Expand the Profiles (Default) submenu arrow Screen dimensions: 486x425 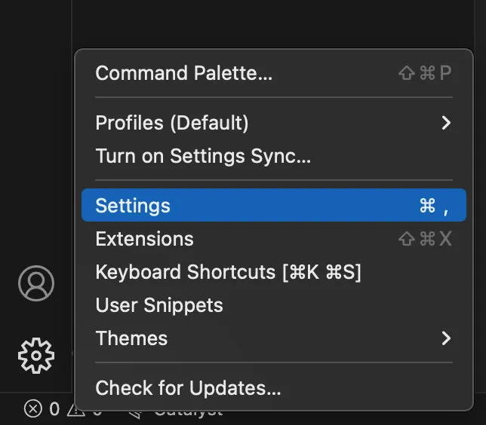(x=446, y=123)
